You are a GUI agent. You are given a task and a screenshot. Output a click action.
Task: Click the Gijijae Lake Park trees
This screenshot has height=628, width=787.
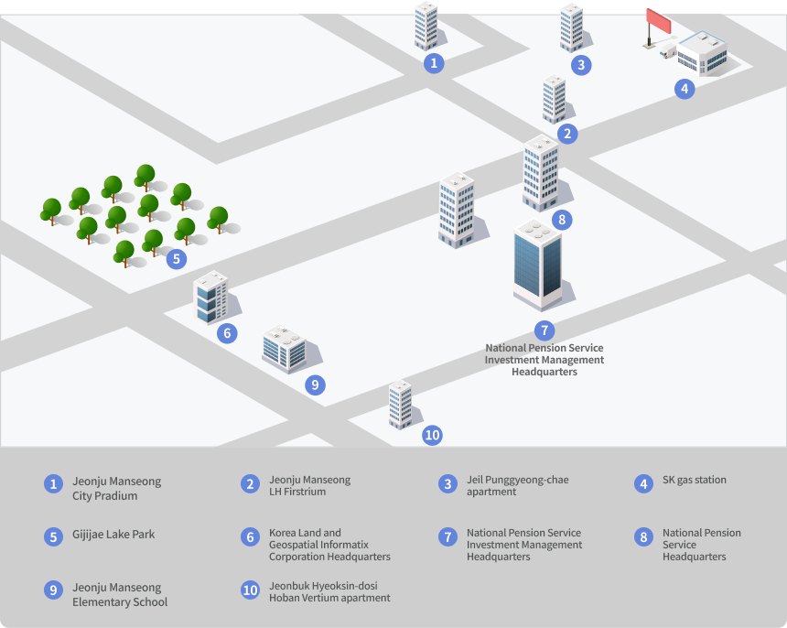[x=140, y=215]
